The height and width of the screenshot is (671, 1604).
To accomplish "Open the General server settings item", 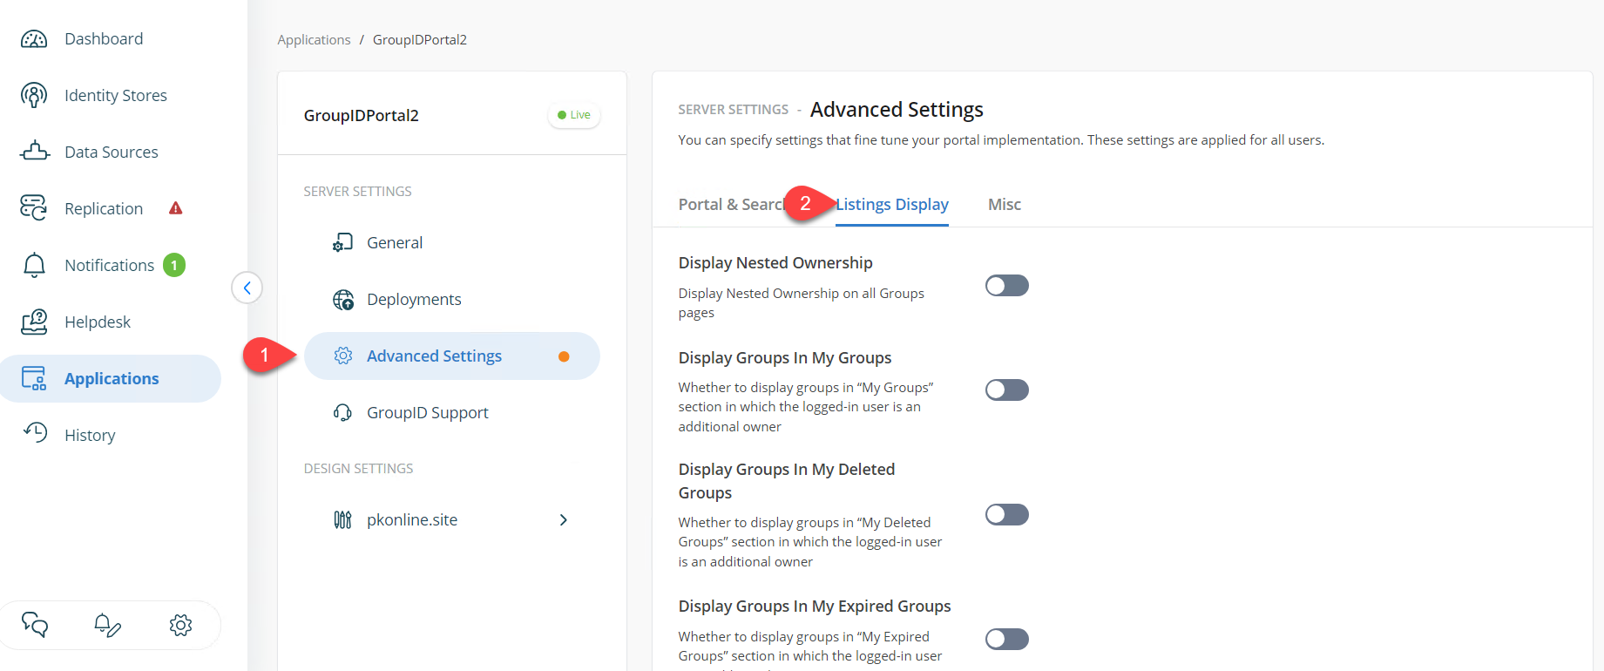I will pyautogui.click(x=452, y=242).
